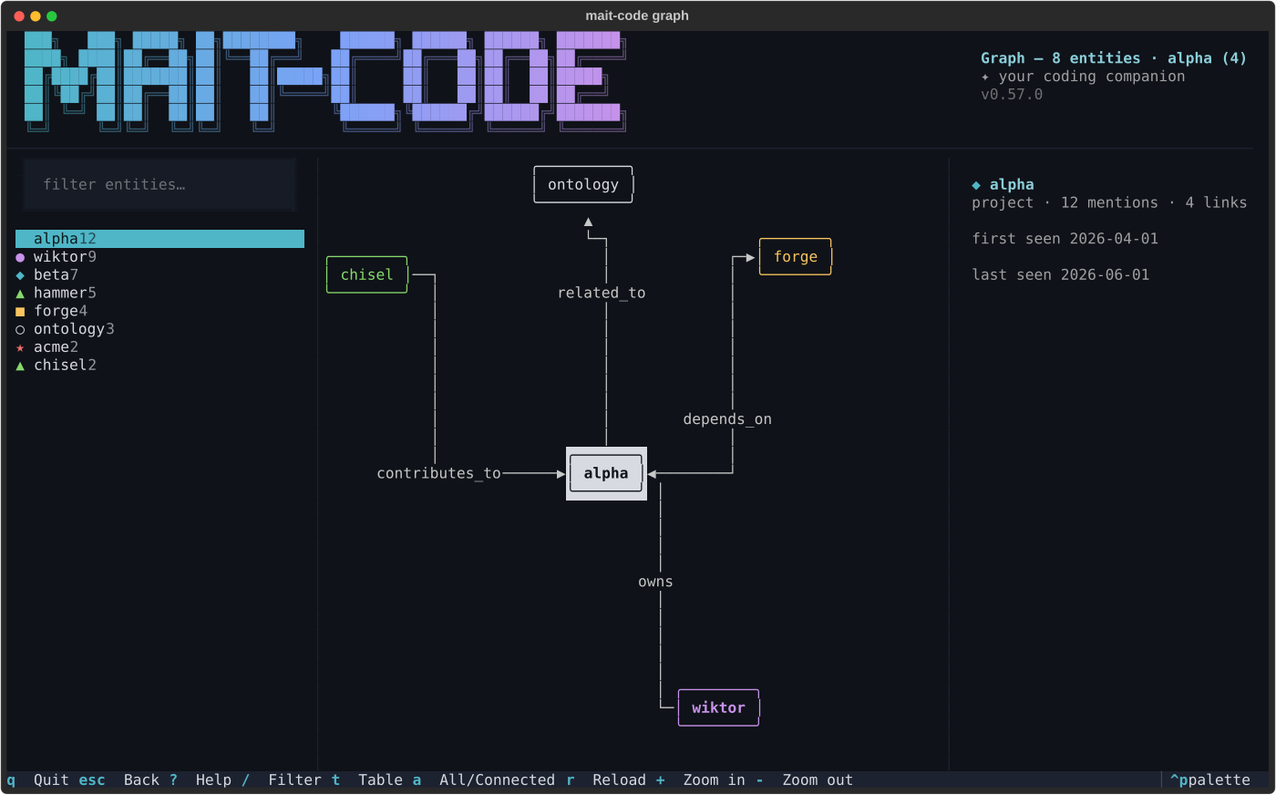Click the red star icon beside acme
Screen dimensions: 1276x795
(x=20, y=347)
